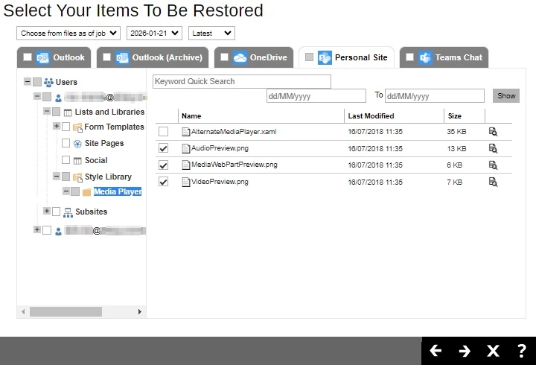Switch to the OneDrive tab
Image resolution: width=536 pixels, height=365 pixels.
coord(259,57)
